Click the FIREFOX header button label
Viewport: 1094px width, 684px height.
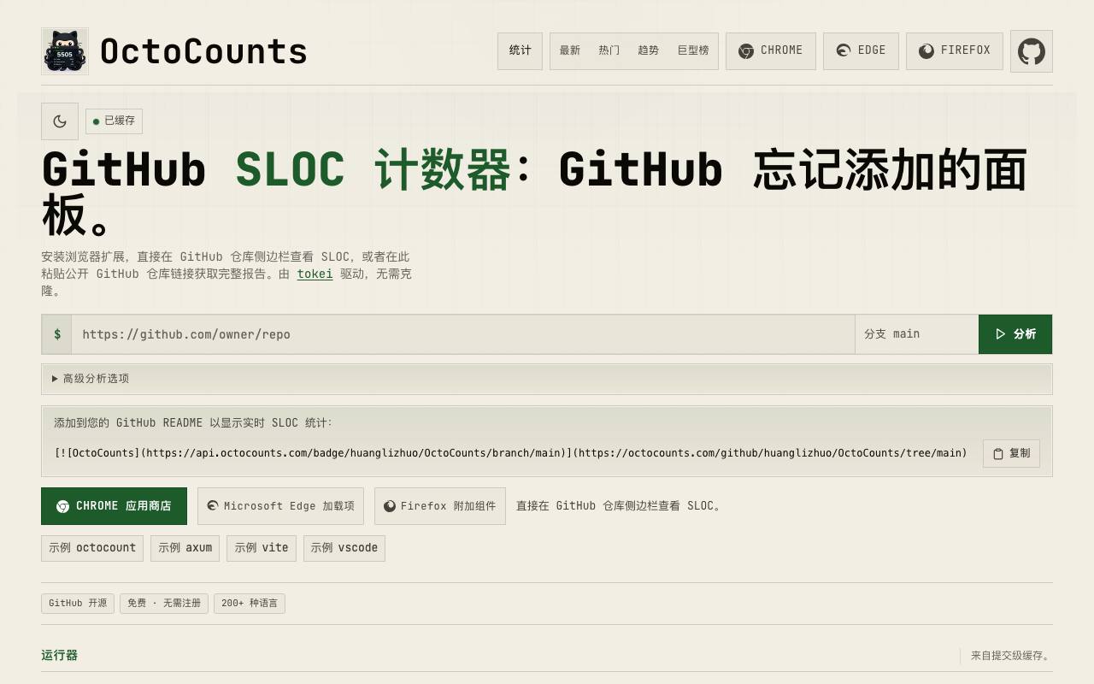[966, 50]
